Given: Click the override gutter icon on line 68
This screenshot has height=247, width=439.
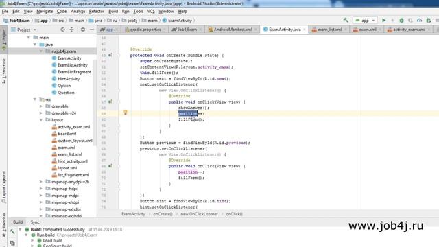Looking at the screenshot, I should tap(110, 166).
